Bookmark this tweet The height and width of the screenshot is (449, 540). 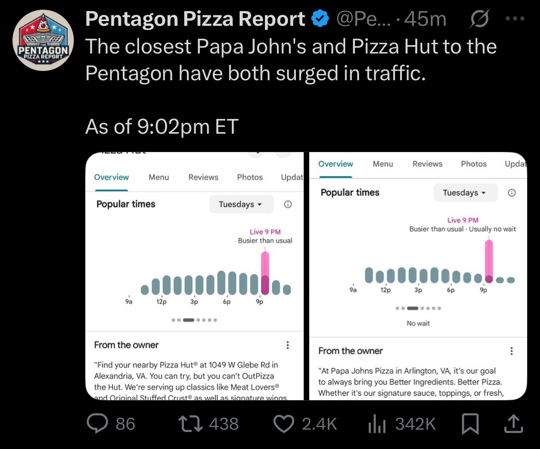(x=470, y=424)
